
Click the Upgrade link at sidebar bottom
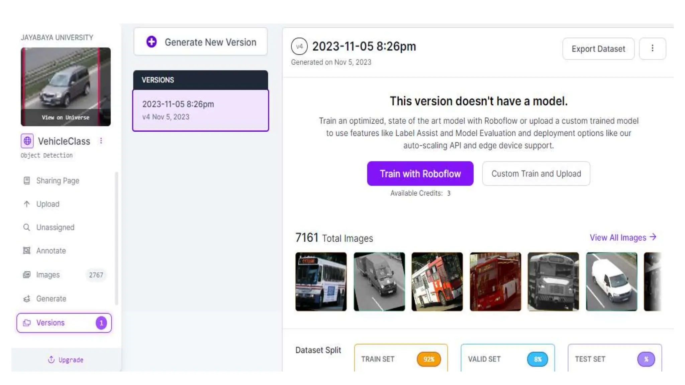66,360
